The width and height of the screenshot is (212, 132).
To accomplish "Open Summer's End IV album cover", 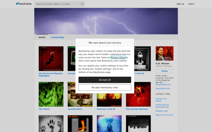I will [142, 59].
